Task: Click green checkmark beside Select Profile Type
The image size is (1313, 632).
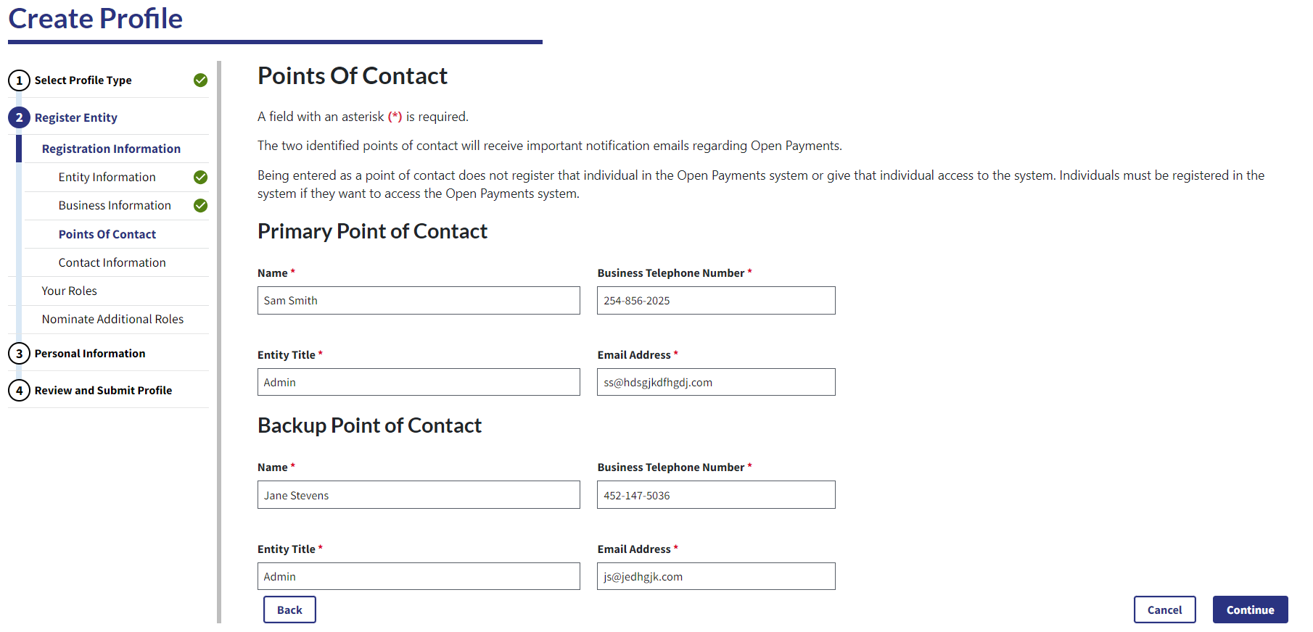Action: (201, 80)
